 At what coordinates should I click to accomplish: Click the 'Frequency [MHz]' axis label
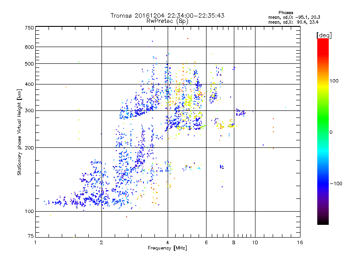click(x=167, y=248)
